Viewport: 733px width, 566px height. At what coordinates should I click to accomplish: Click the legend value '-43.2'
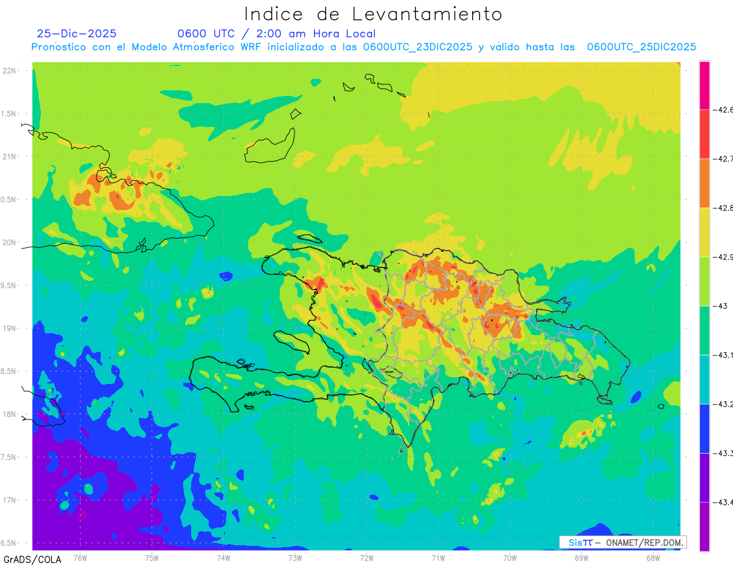click(723, 404)
